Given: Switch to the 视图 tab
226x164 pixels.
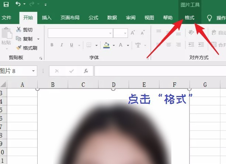Looking at the screenshot, I should (x=149, y=18).
